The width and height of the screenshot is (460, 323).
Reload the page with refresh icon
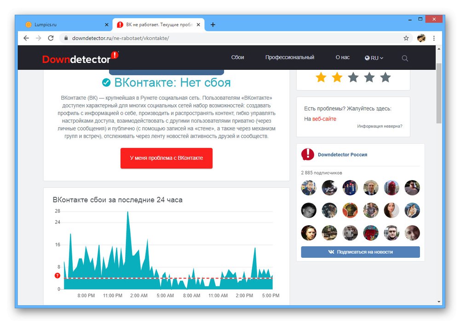[51, 38]
